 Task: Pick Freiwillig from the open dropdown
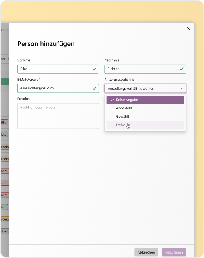(145, 125)
